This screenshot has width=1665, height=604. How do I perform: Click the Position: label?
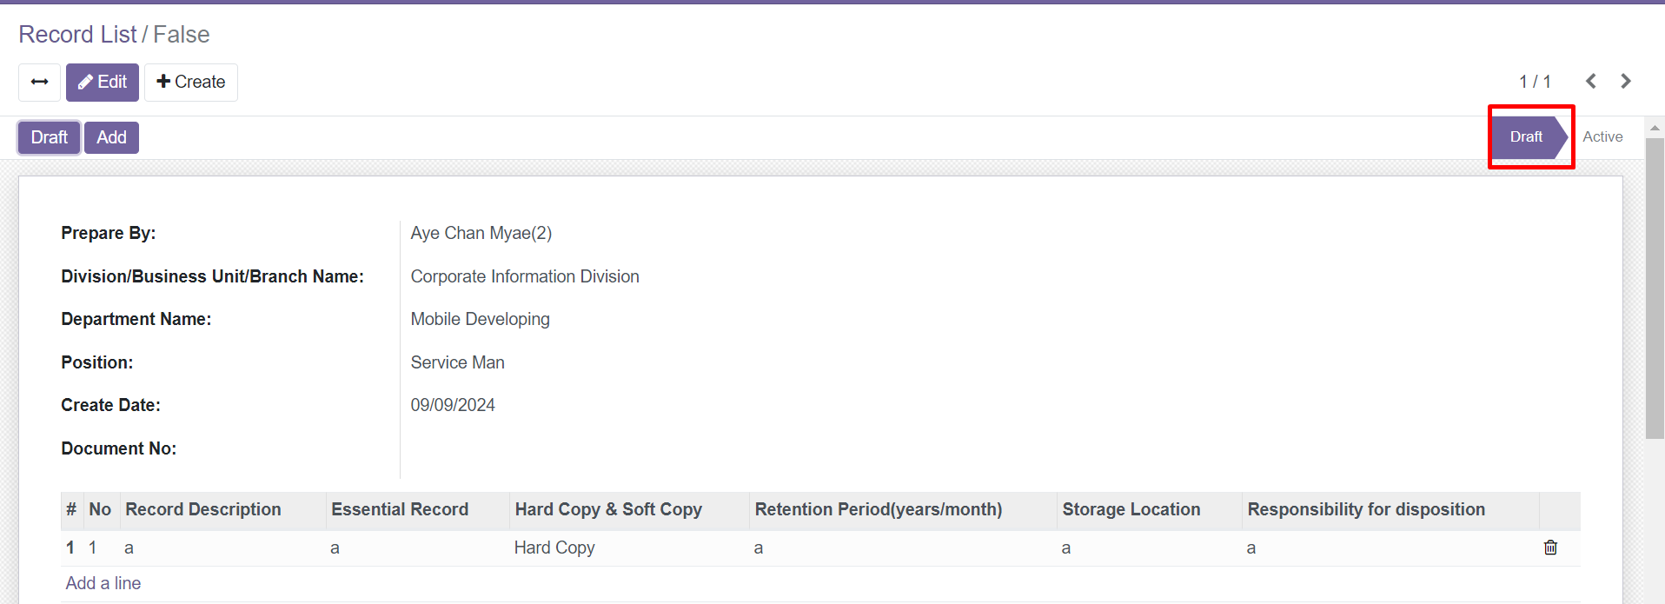[x=97, y=362]
